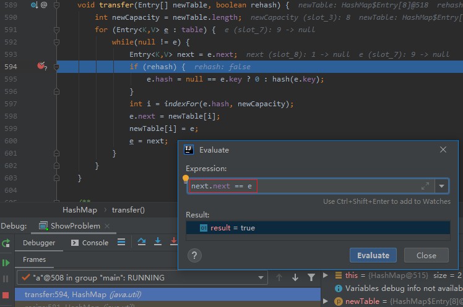The height and width of the screenshot is (307, 463).
Task: Collapse the for loop fold on line 591
Action: [57, 30]
